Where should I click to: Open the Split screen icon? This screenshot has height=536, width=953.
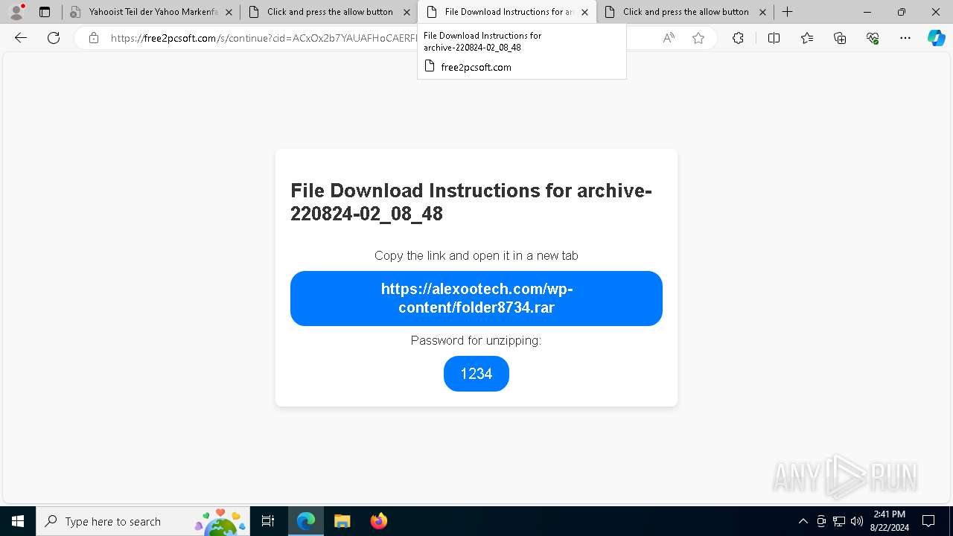tap(774, 38)
